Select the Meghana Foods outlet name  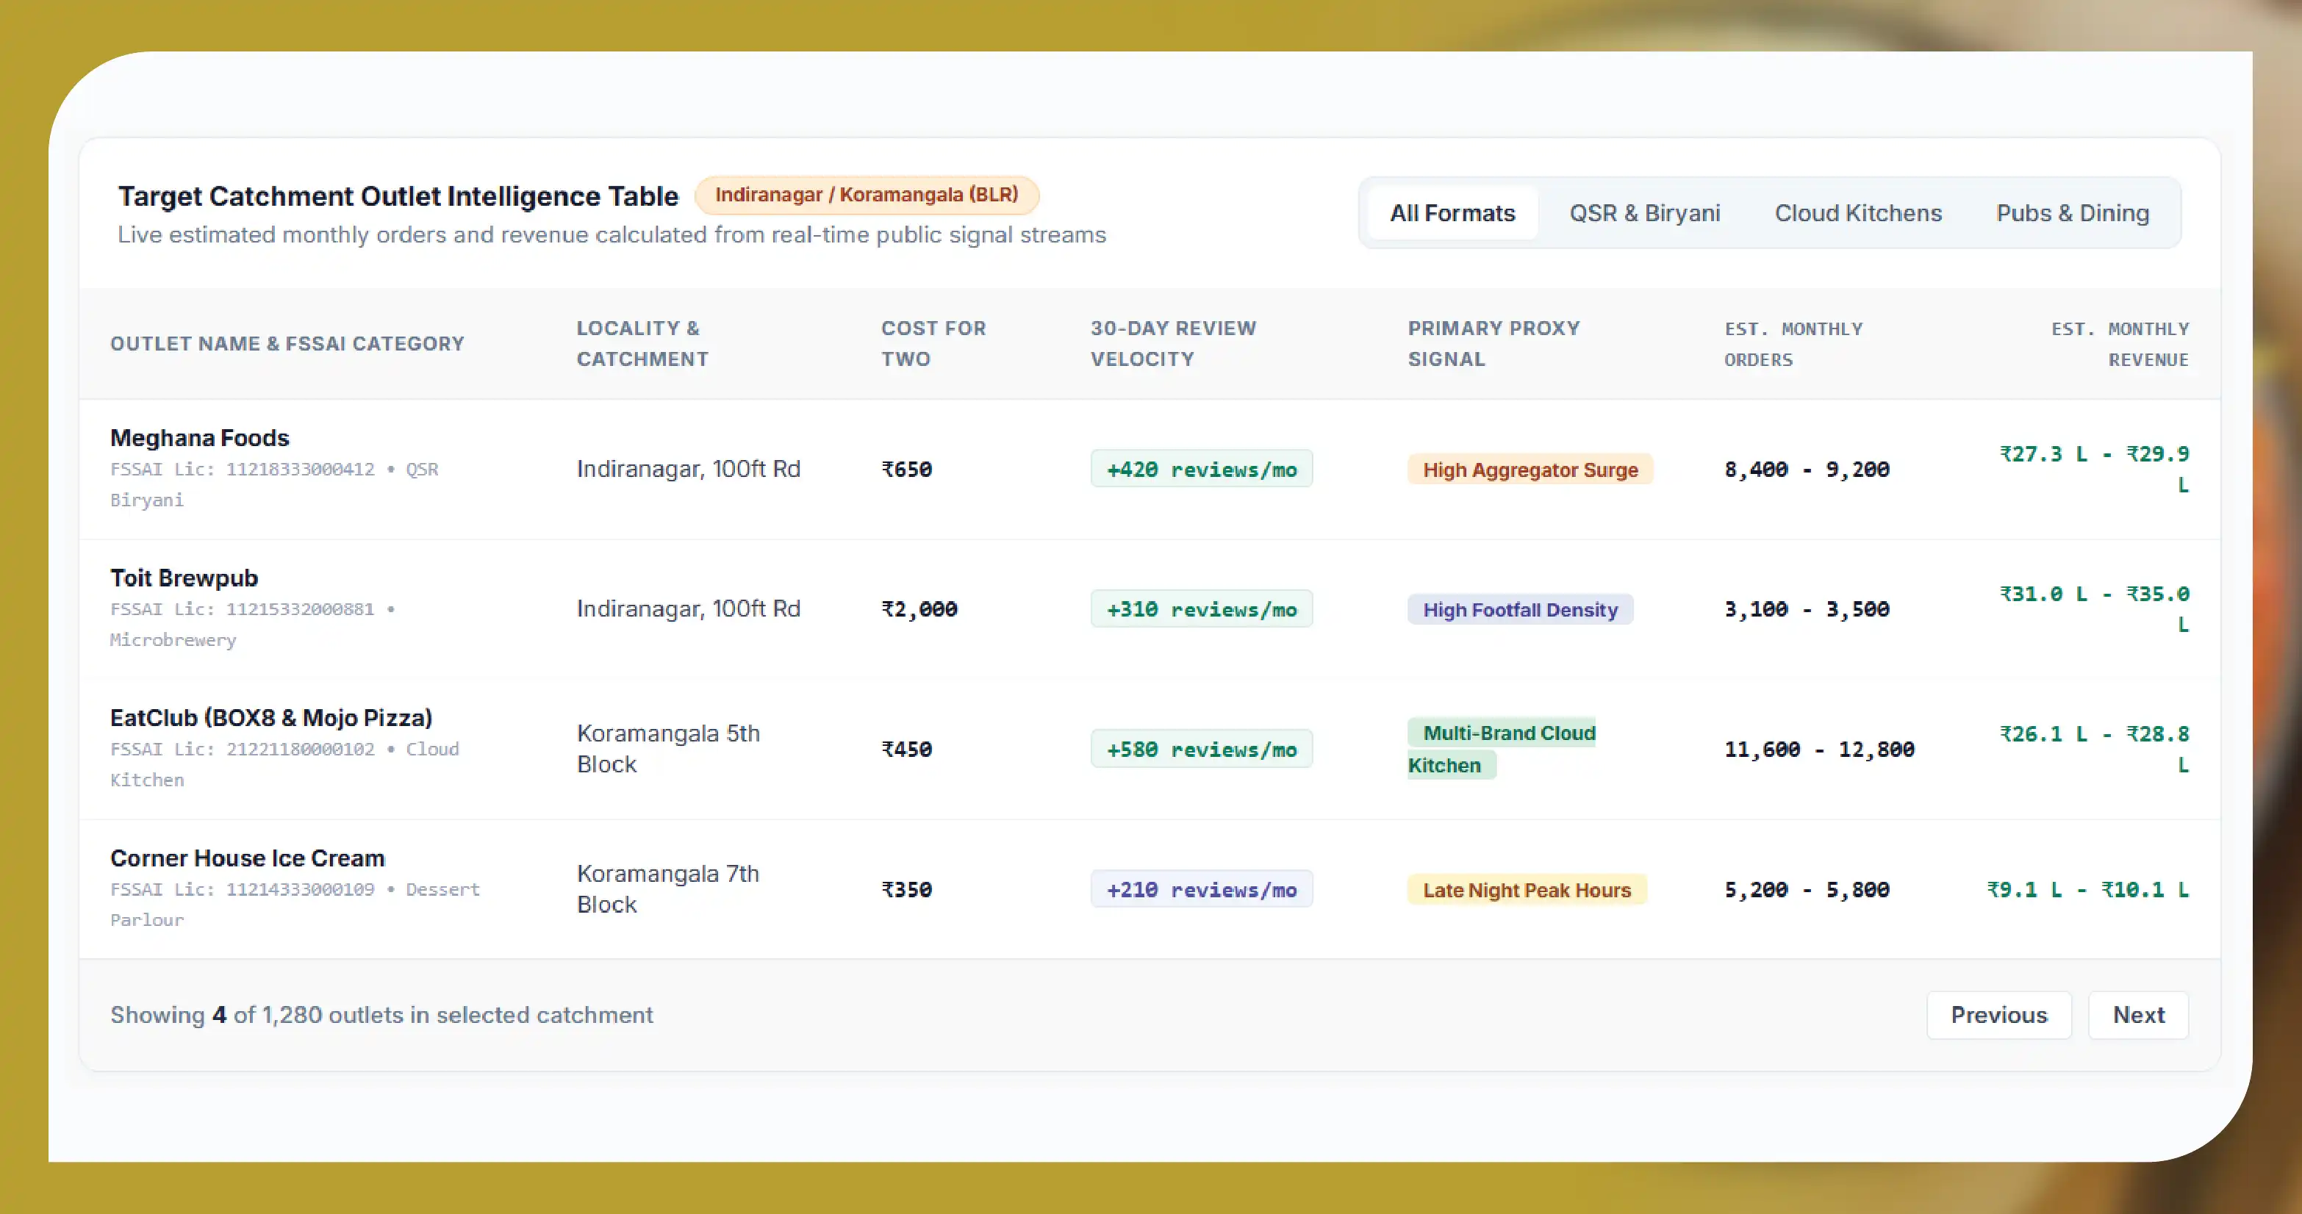click(x=199, y=438)
